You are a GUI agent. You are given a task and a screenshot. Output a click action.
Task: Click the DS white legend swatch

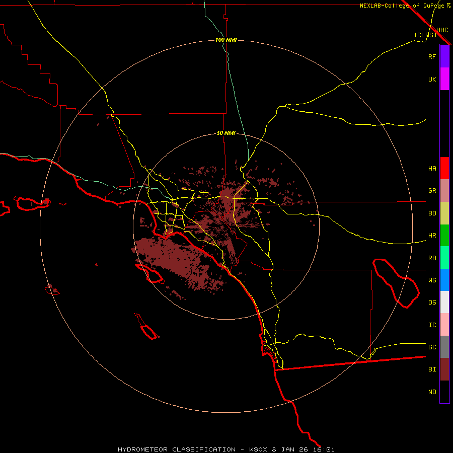point(444,302)
